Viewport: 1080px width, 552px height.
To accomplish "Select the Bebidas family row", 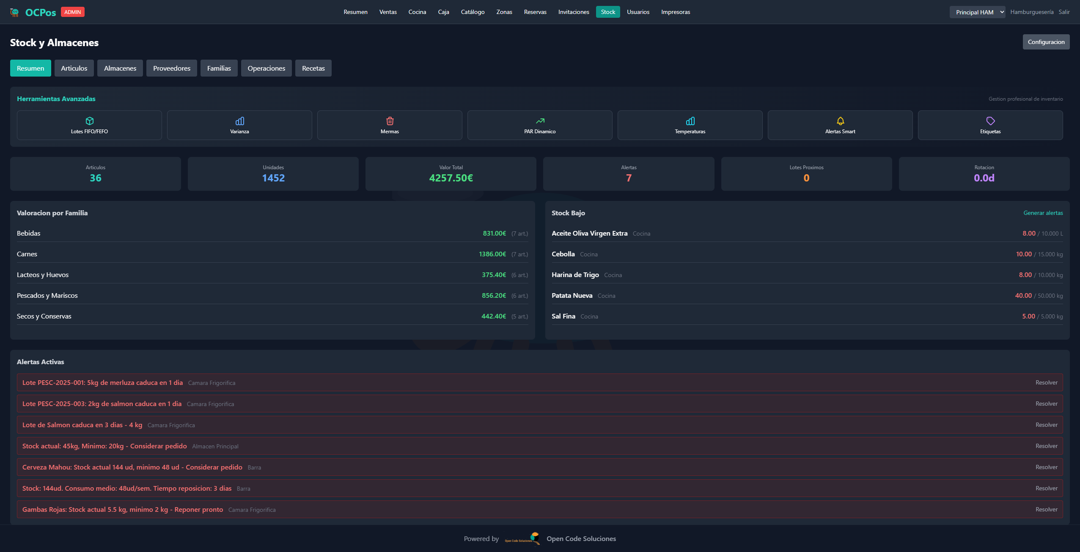I will pos(272,233).
